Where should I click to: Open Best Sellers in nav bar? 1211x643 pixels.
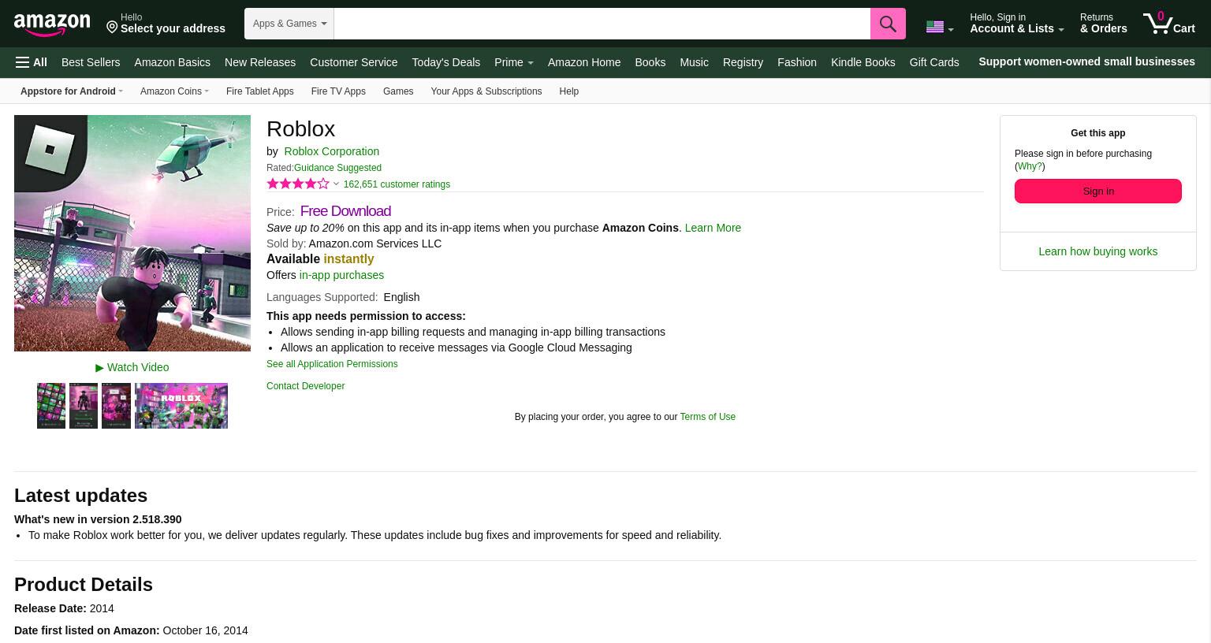click(x=91, y=62)
